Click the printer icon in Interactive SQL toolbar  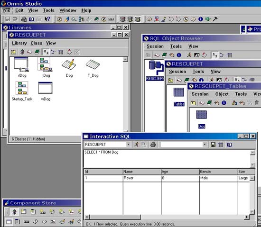point(153,145)
